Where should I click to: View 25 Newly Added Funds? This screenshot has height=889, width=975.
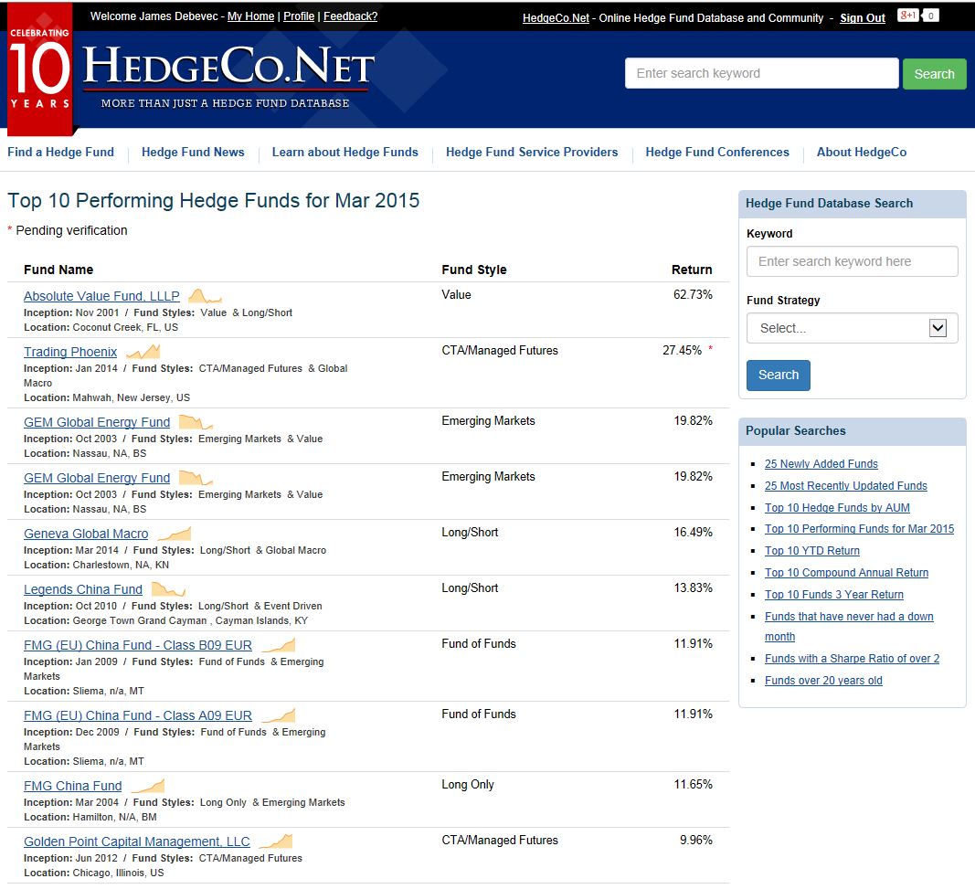821,464
